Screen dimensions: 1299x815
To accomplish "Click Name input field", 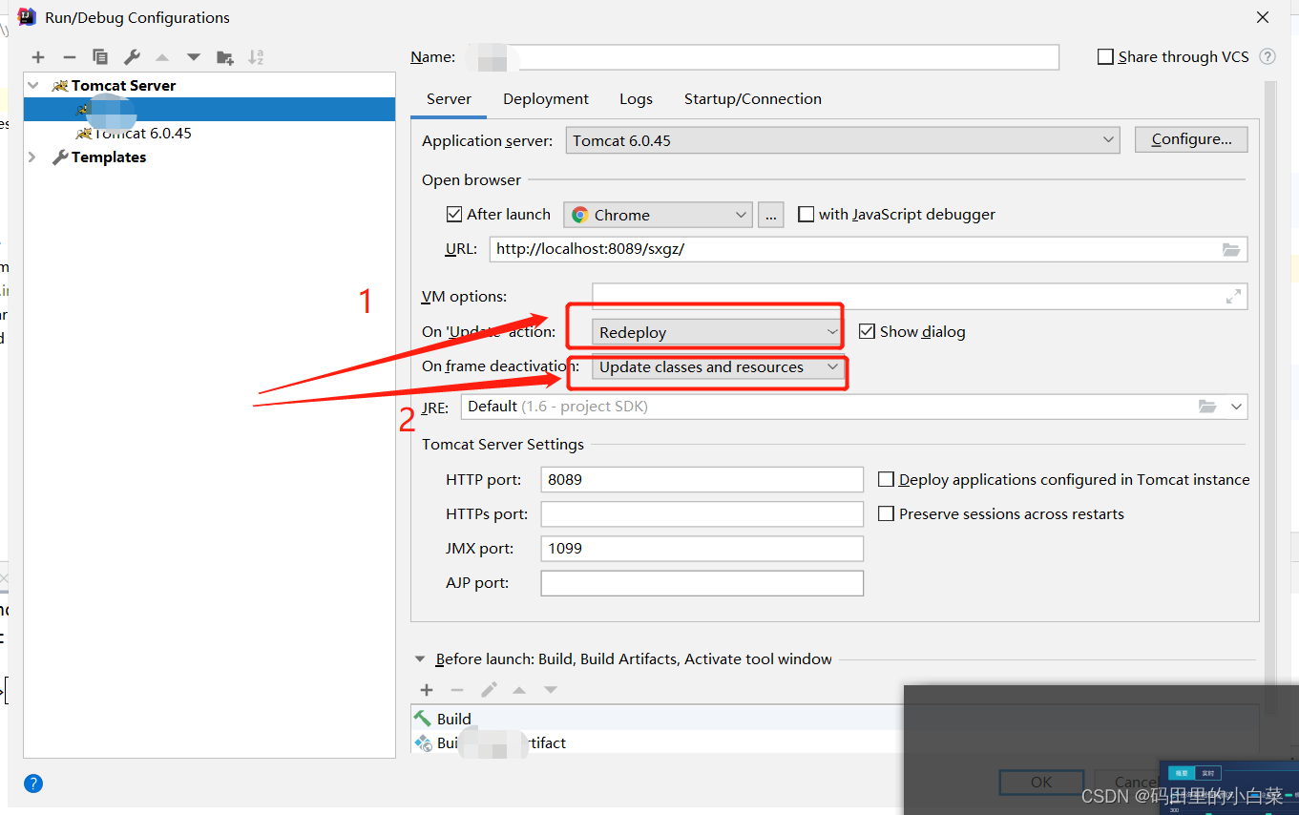I will (x=764, y=57).
